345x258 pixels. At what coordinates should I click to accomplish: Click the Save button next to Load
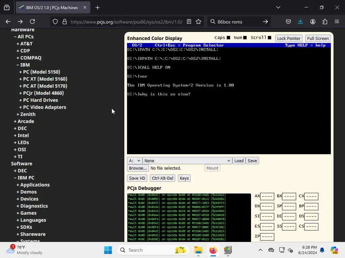coord(252,161)
